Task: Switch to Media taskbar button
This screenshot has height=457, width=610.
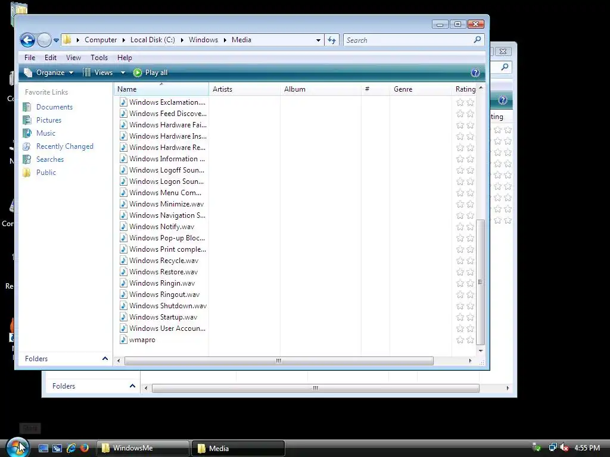Action: (238, 448)
